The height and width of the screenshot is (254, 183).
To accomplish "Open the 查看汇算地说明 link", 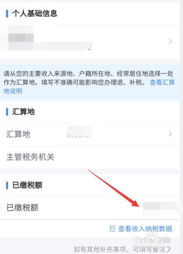I will (89, 86).
